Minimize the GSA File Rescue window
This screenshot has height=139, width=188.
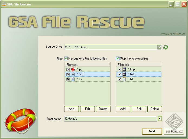click(171, 4)
